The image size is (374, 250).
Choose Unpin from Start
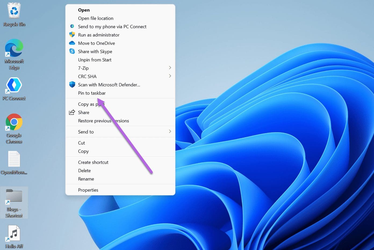(x=95, y=60)
